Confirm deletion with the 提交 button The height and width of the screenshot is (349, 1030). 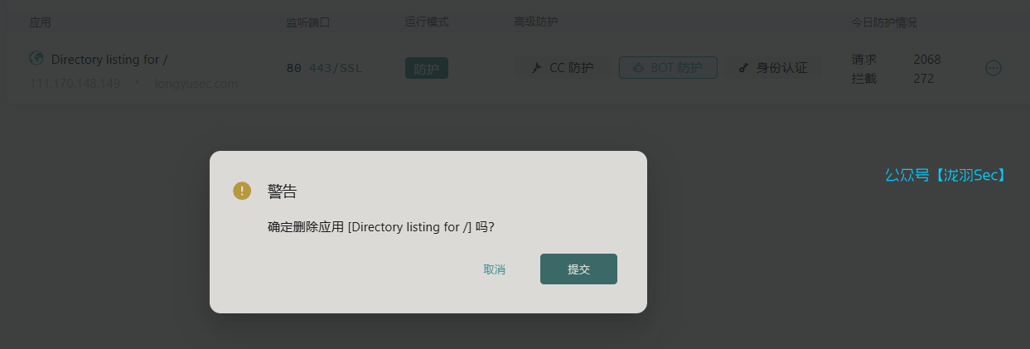coord(578,269)
